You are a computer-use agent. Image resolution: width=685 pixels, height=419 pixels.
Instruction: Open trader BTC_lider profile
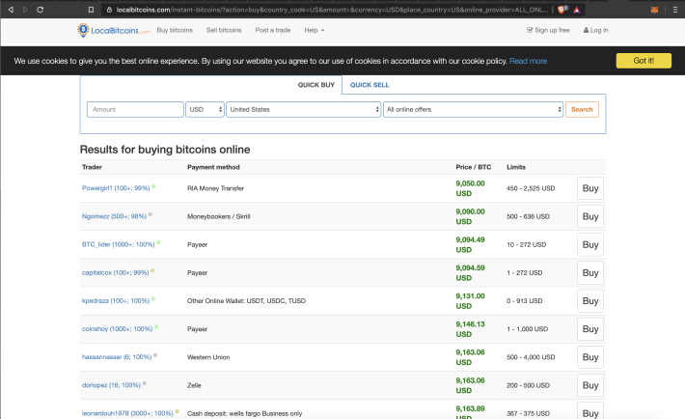click(119, 244)
